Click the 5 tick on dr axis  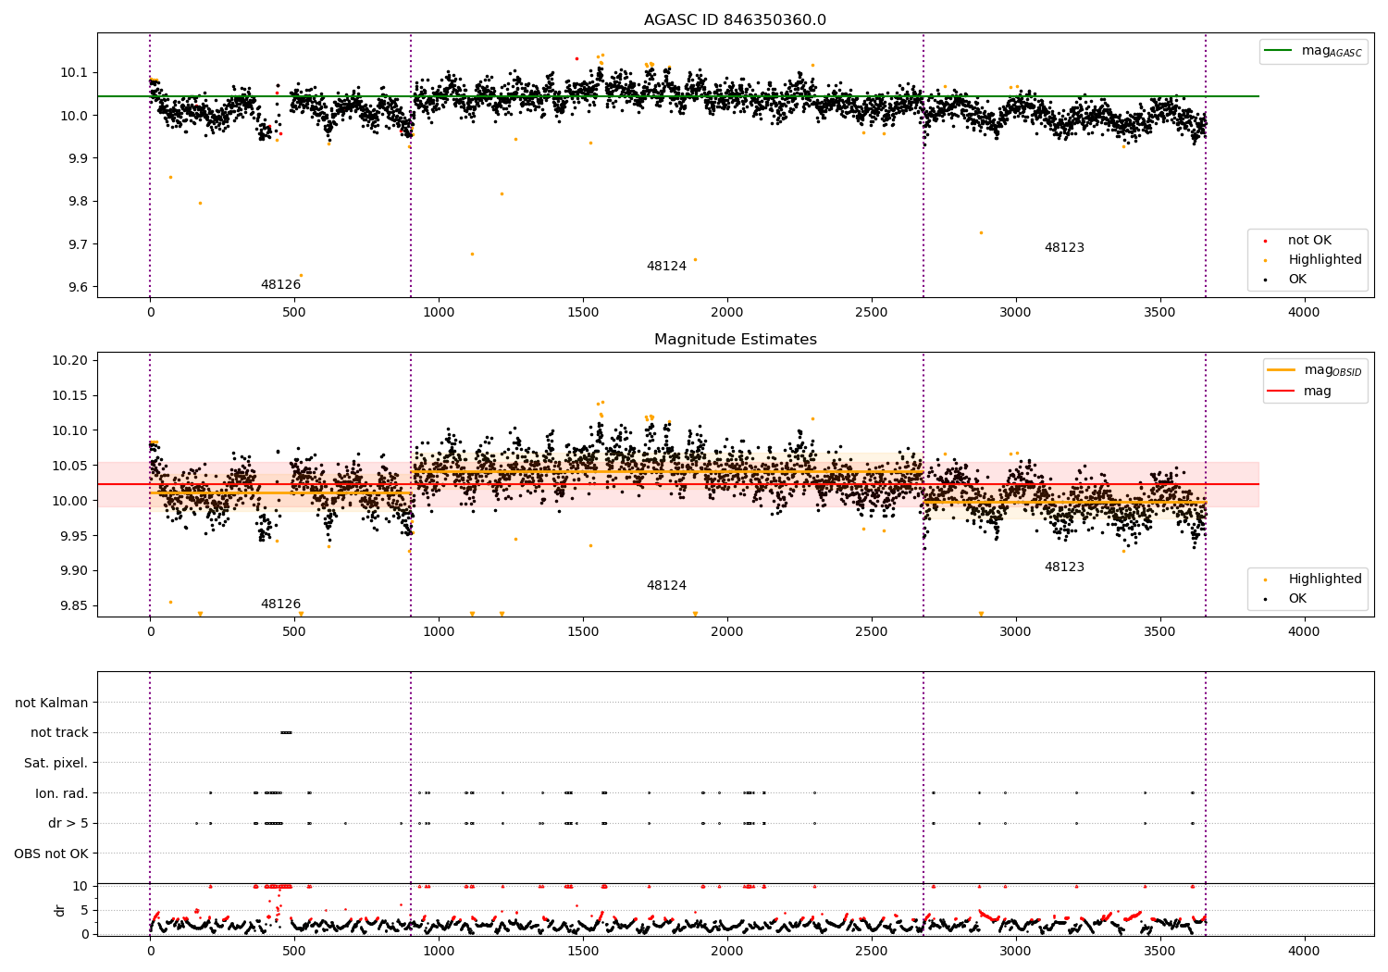(84, 910)
